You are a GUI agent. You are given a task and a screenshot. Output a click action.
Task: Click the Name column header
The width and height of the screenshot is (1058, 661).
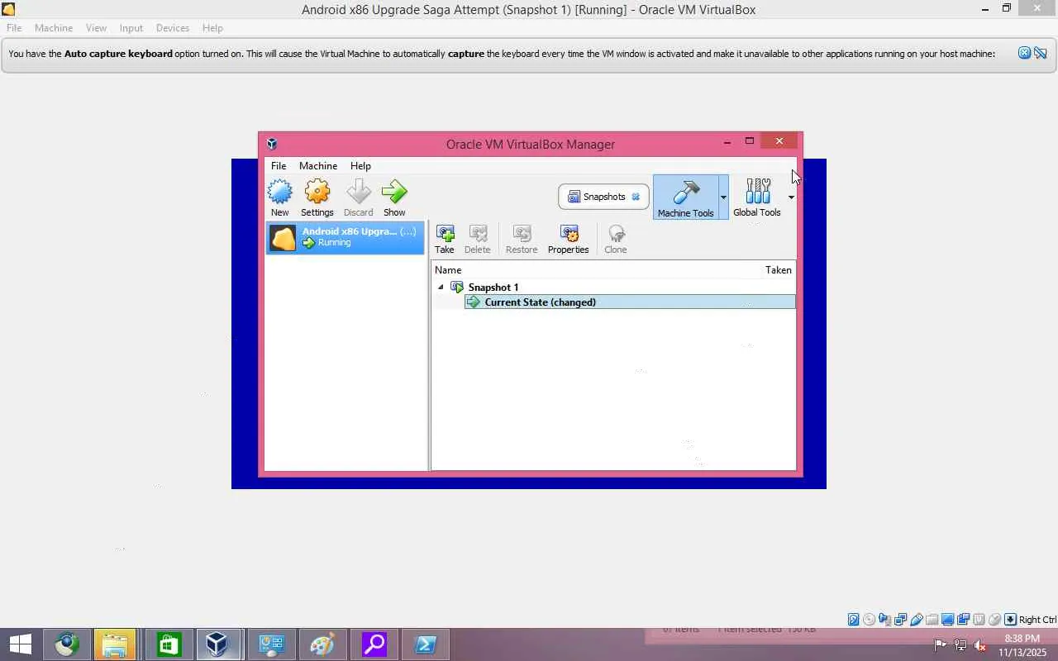click(448, 270)
